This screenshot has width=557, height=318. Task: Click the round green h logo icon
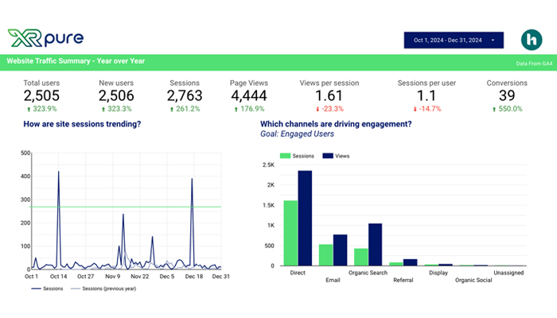coord(531,39)
